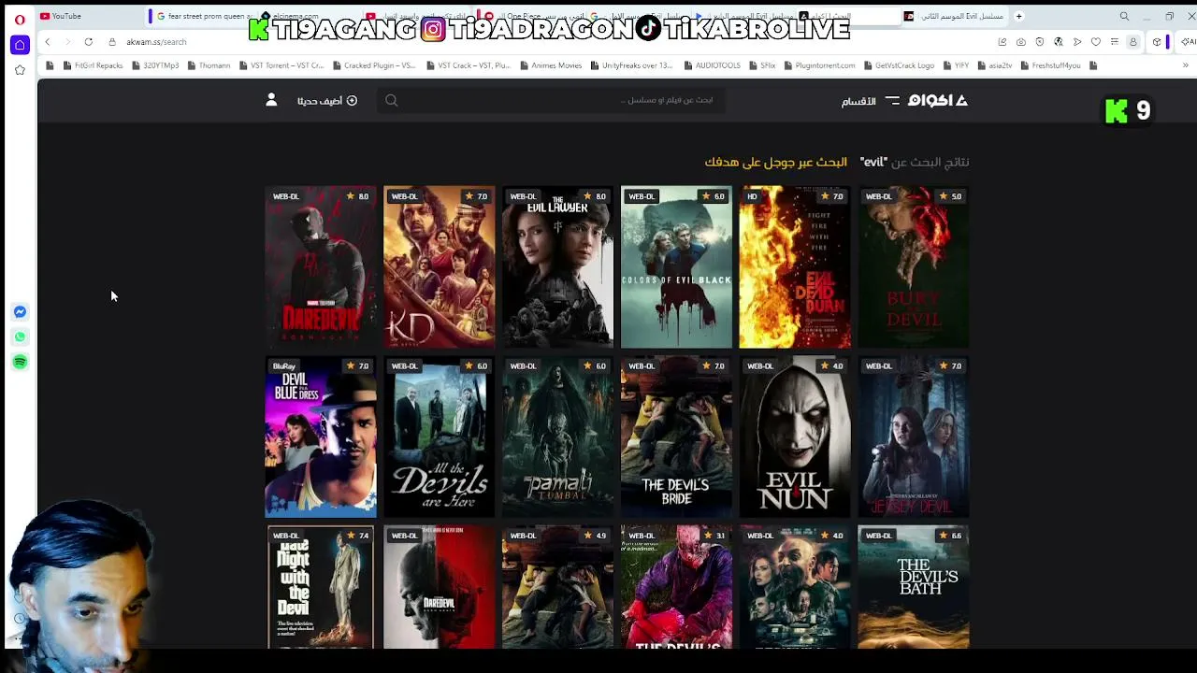Open the Bury the Devil poster
This screenshot has width=1197, height=673.
tap(914, 267)
